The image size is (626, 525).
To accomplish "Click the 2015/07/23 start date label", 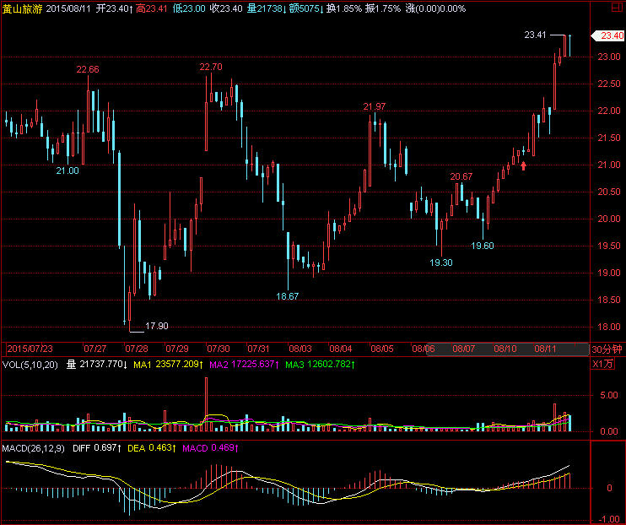I will pos(30,349).
